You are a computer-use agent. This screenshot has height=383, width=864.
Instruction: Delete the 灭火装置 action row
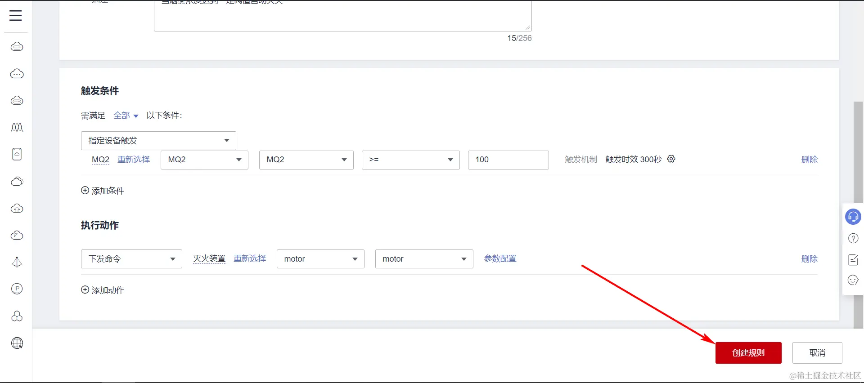point(809,259)
